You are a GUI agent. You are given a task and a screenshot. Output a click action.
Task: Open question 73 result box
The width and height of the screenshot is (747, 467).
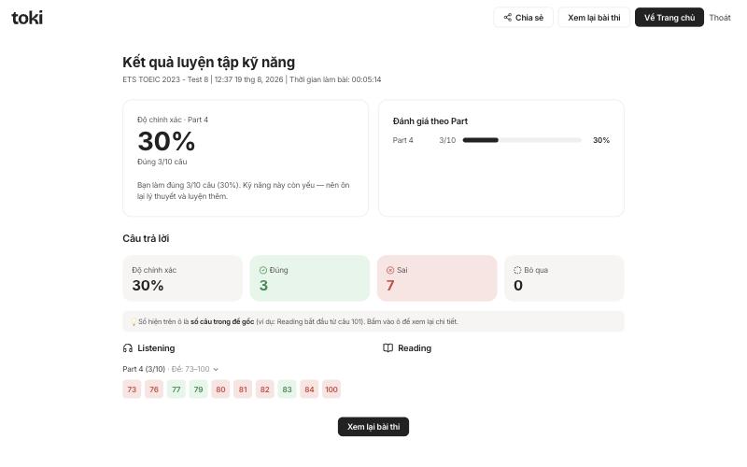132,389
